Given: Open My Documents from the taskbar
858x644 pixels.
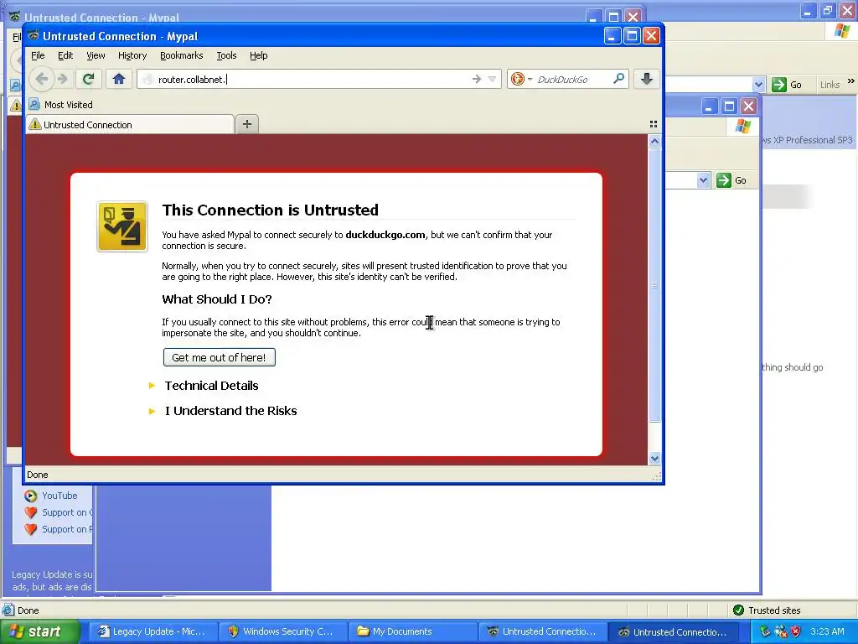Looking at the screenshot, I should click(x=411, y=631).
